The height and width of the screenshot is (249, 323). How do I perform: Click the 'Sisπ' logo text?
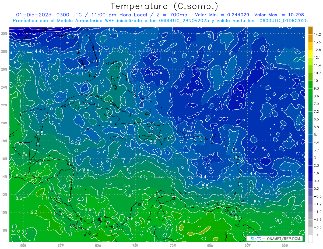pyautogui.click(x=256, y=239)
